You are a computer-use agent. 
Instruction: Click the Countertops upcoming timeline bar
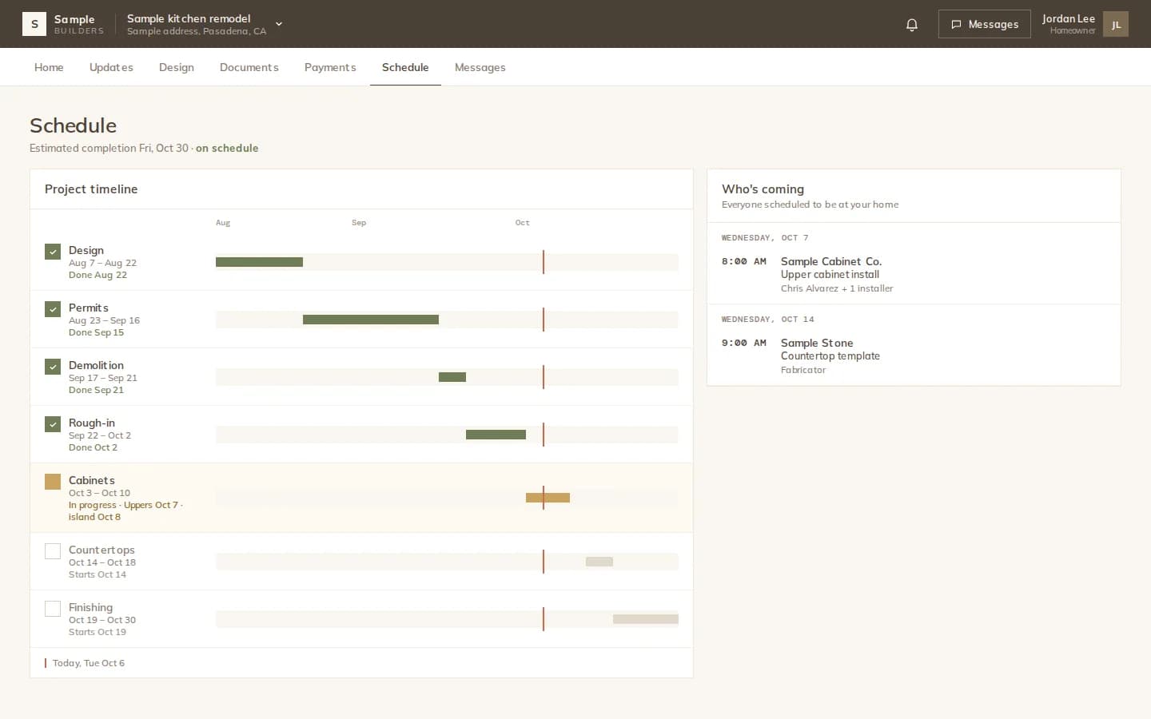pos(599,562)
